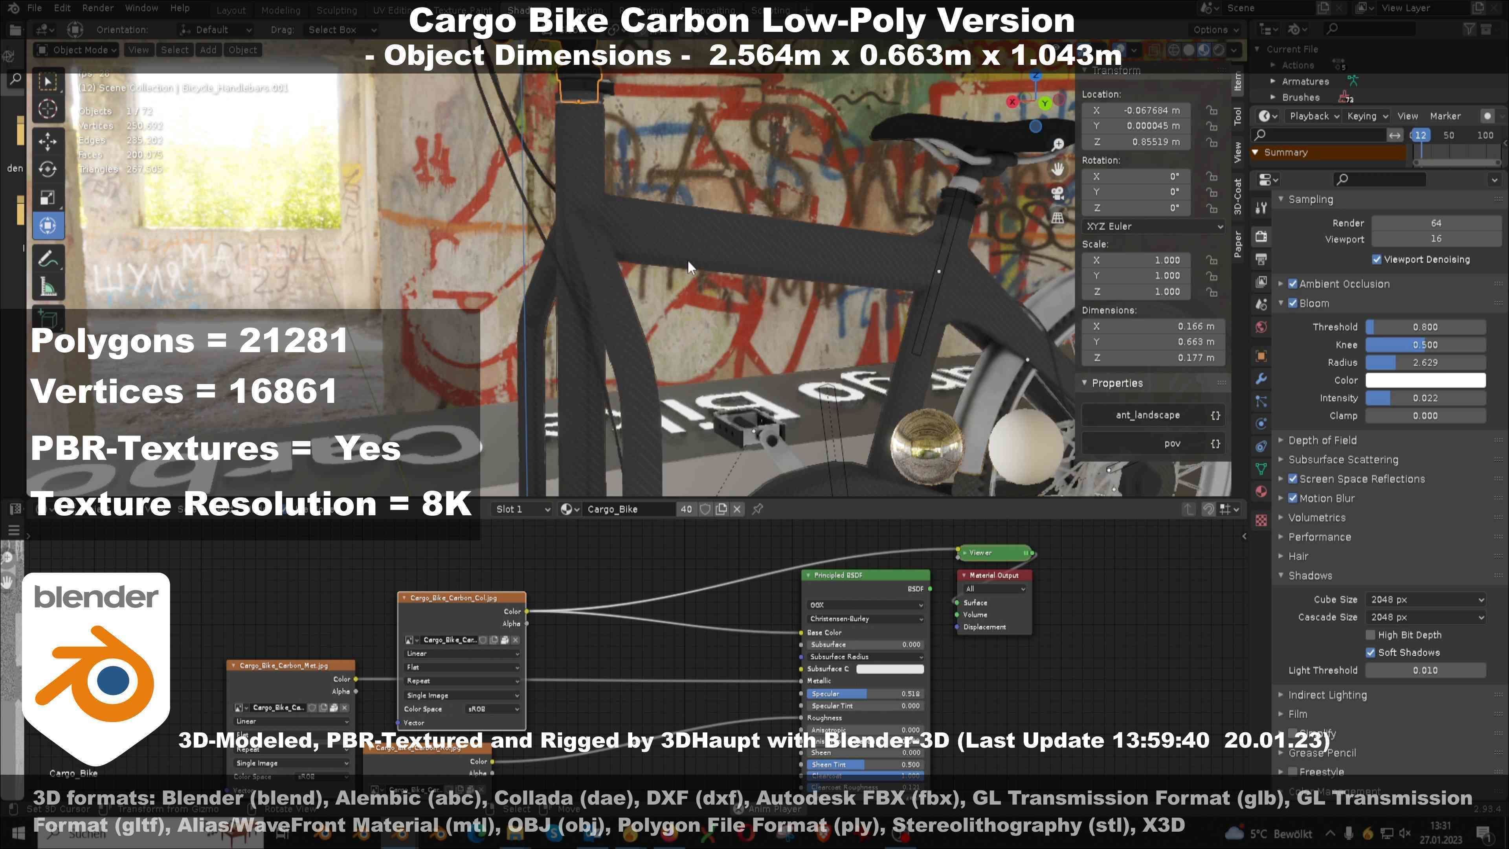
Task: Open Object Data green triangle icon
Action: pos(1261,469)
